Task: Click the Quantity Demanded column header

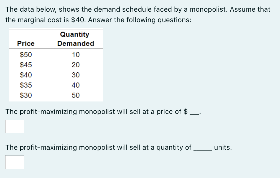Action: [x=75, y=39]
